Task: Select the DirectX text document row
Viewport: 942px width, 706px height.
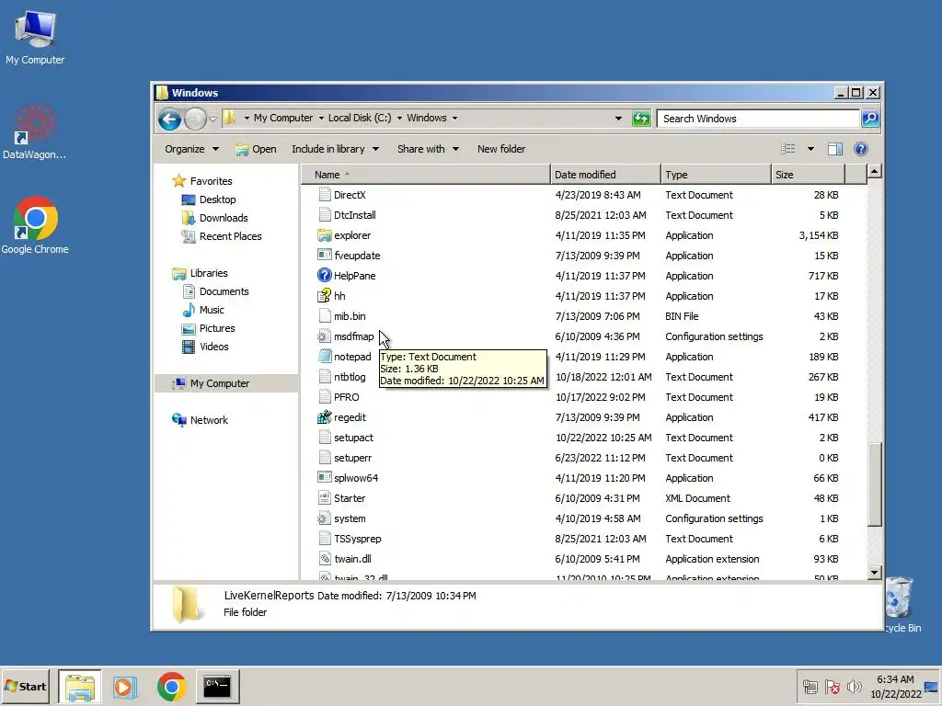Action: [578, 195]
